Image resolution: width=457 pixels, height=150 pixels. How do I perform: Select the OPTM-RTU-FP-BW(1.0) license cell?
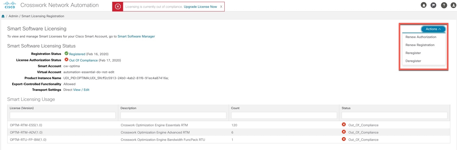click(x=28, y=140)
